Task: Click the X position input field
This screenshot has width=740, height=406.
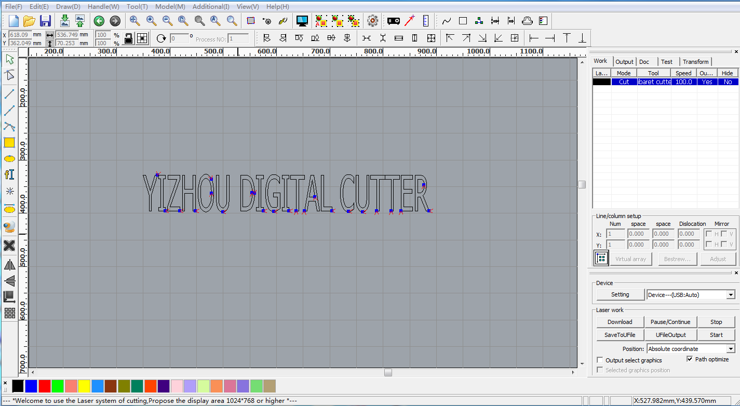Action: pos(26,35)
